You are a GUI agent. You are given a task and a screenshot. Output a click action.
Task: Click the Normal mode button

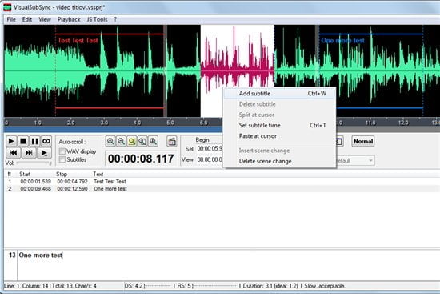[363, 141]
